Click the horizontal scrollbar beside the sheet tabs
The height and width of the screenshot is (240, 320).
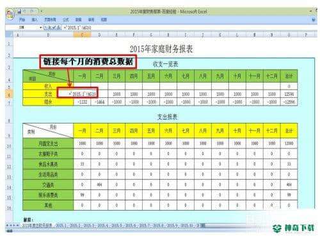click(235, 225)
